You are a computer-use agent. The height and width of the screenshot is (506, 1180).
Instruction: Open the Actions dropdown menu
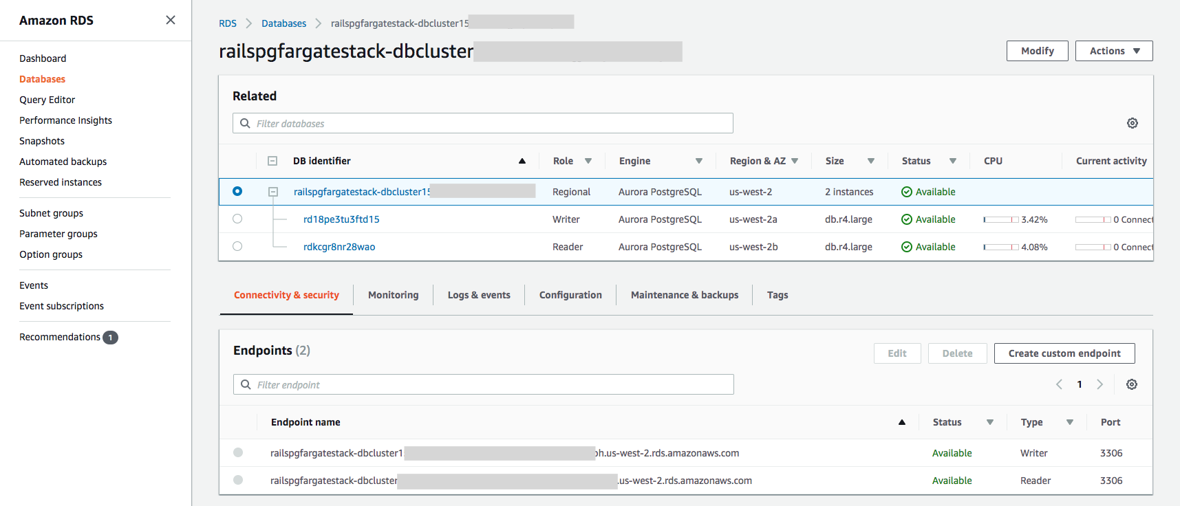tap(1114, 51)
